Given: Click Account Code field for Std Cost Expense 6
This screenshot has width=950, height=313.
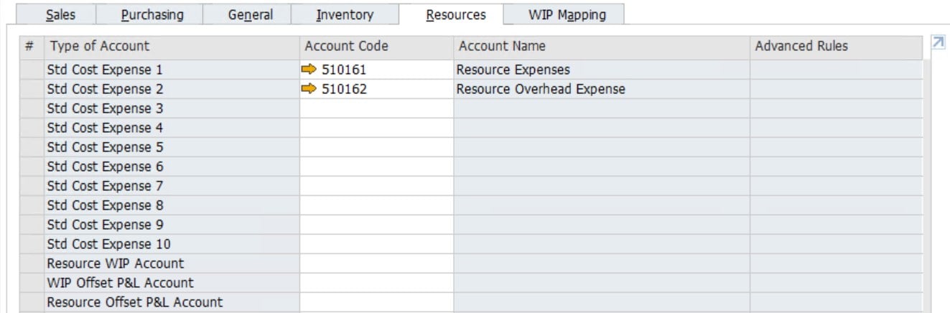Looking at the screenshot, I should [376, 167].
